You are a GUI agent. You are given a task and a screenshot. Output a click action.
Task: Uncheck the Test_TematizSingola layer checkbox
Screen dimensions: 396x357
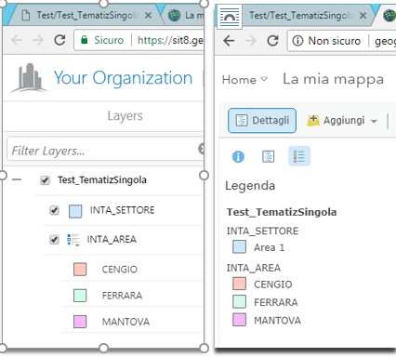click(x=46, y=180)
